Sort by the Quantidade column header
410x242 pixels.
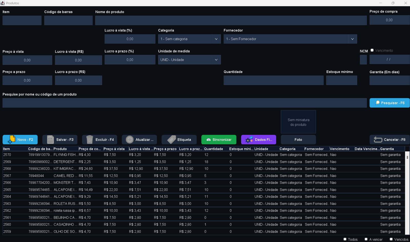point(216,149)
